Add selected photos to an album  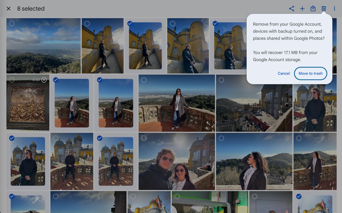302,9
